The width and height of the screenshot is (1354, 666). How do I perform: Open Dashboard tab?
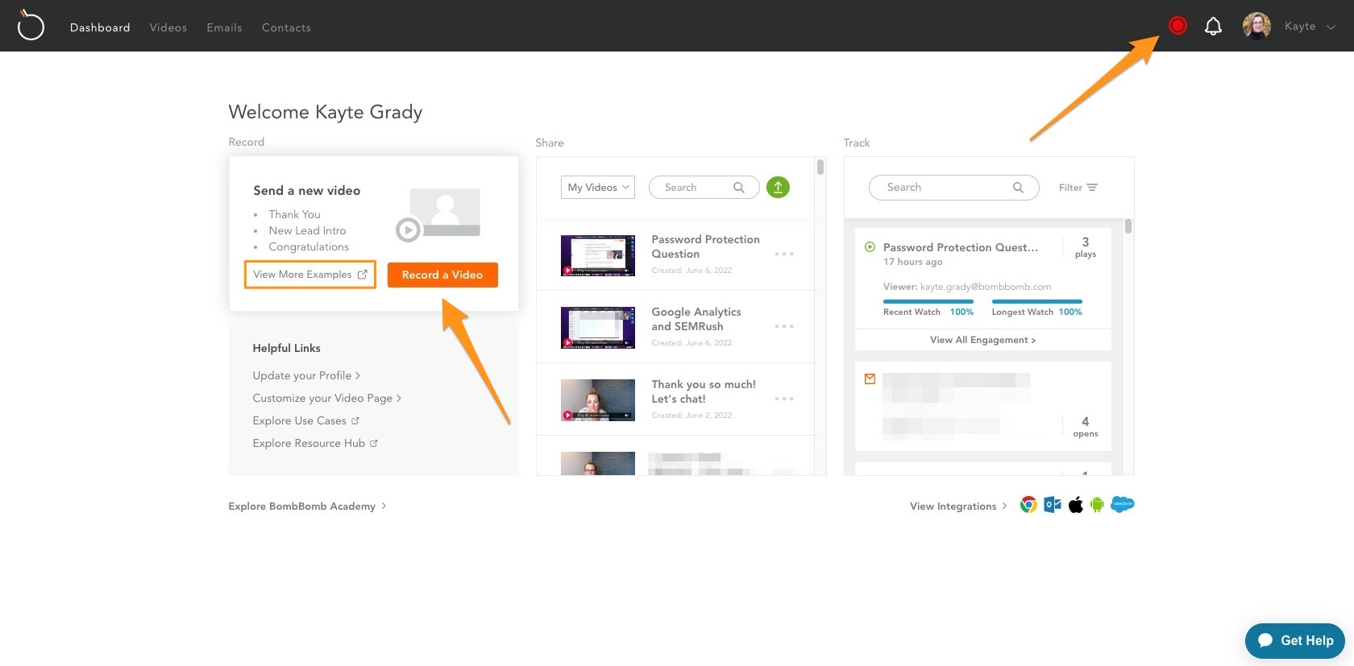100,27
